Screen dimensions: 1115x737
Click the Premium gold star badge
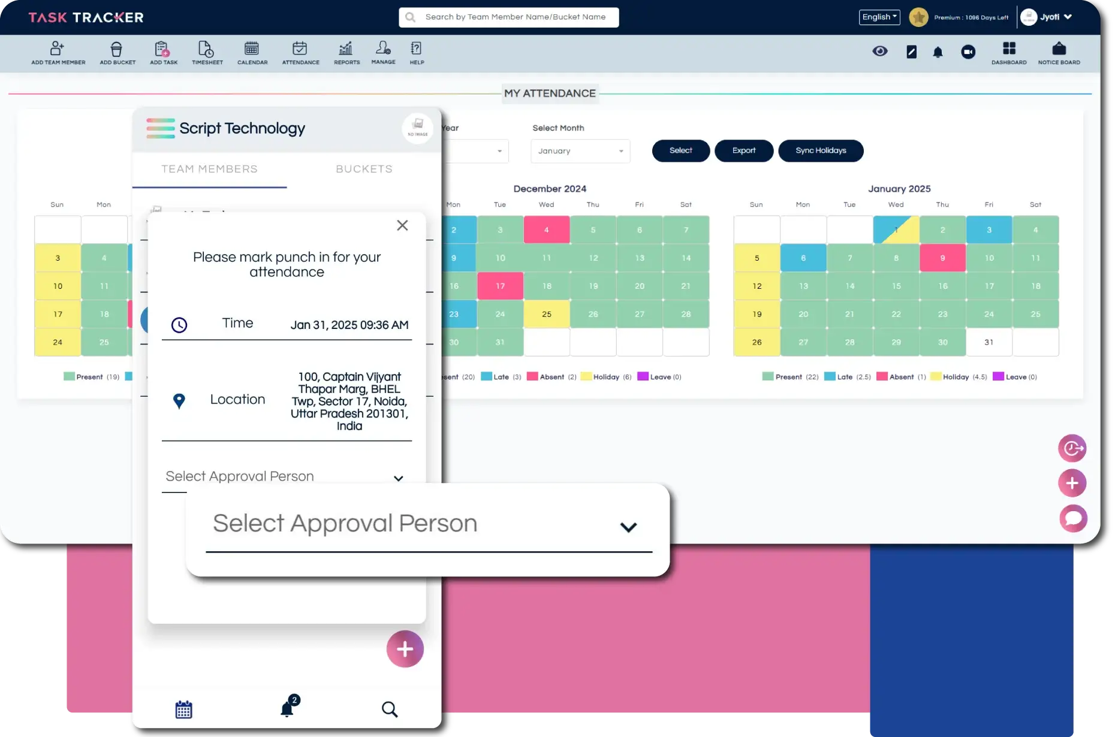918,17
